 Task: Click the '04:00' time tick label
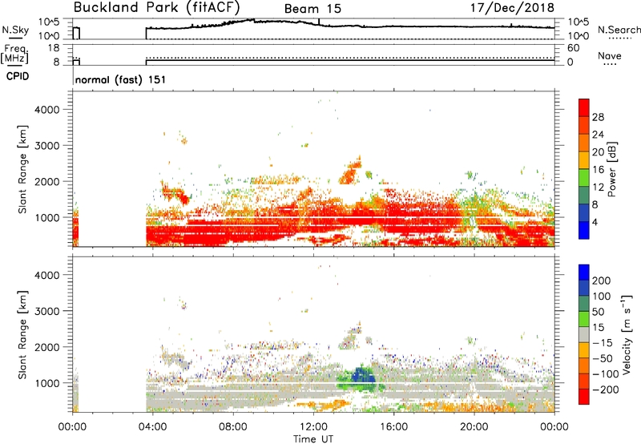pyautogui.click(x=153, y=427)
